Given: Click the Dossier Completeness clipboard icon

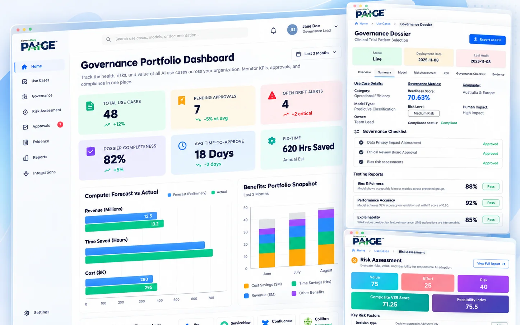Looking at the screenshot, I should click(x=91, y=151).
